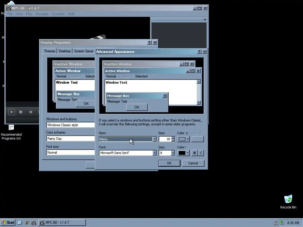Click the item Size field showing 18
This screenshot has width=303, height=227.
click(165, 139)
